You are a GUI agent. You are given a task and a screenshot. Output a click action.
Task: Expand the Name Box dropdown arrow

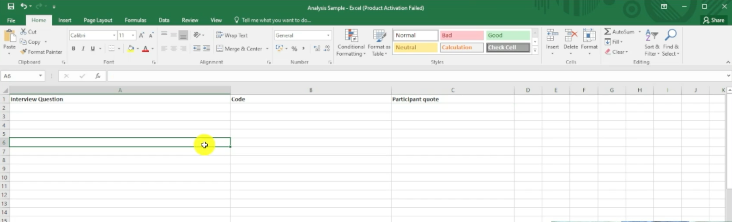click(x=41, y=76)
